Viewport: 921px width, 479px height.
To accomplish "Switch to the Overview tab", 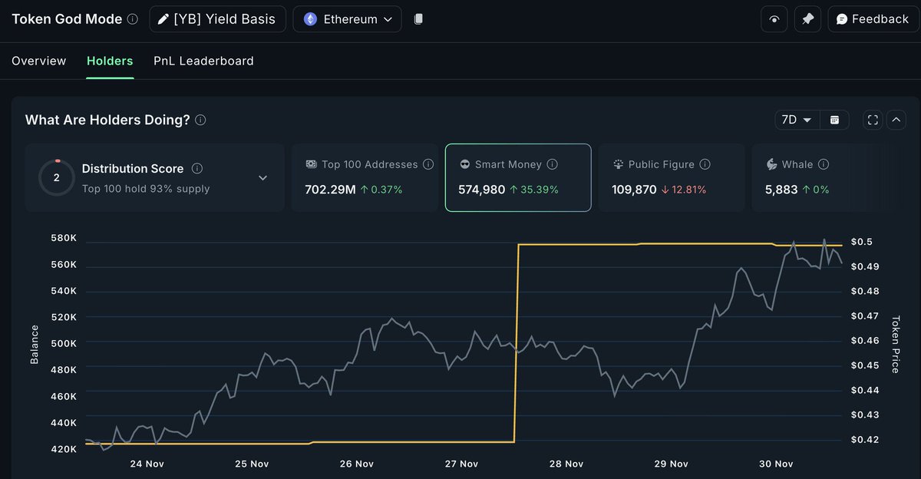I will coord(39,61).
